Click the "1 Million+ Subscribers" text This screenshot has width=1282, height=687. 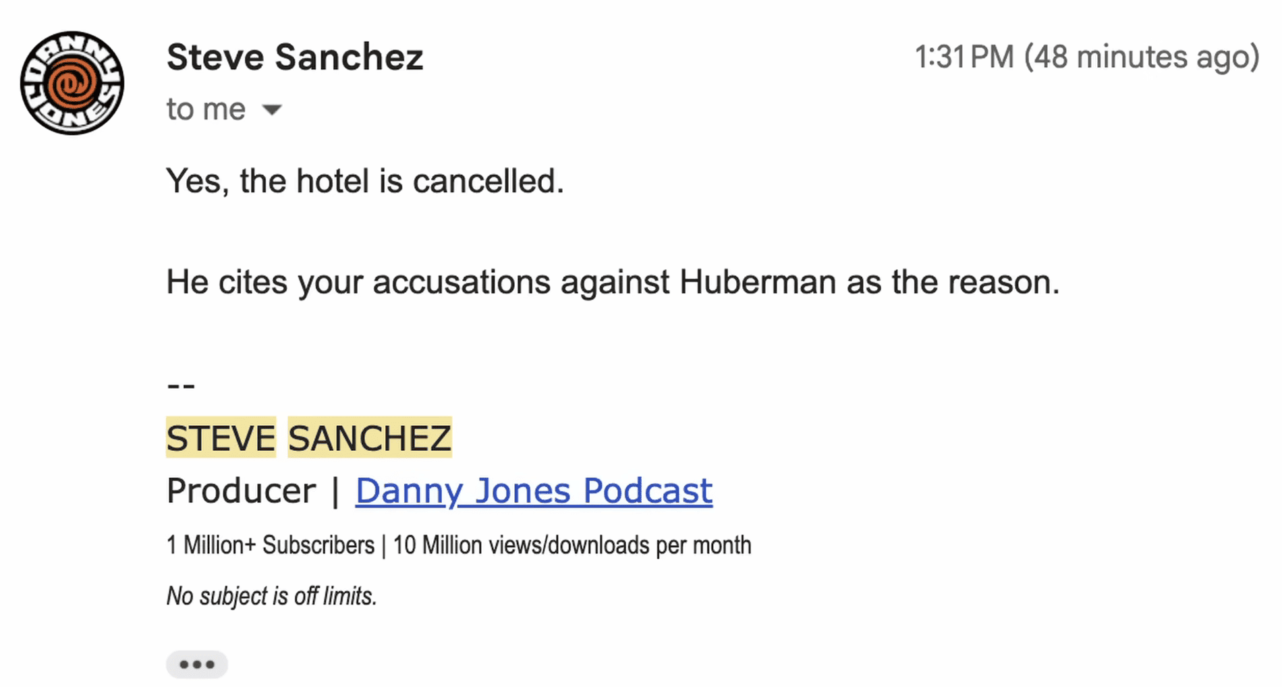click(x=270, y=545)
